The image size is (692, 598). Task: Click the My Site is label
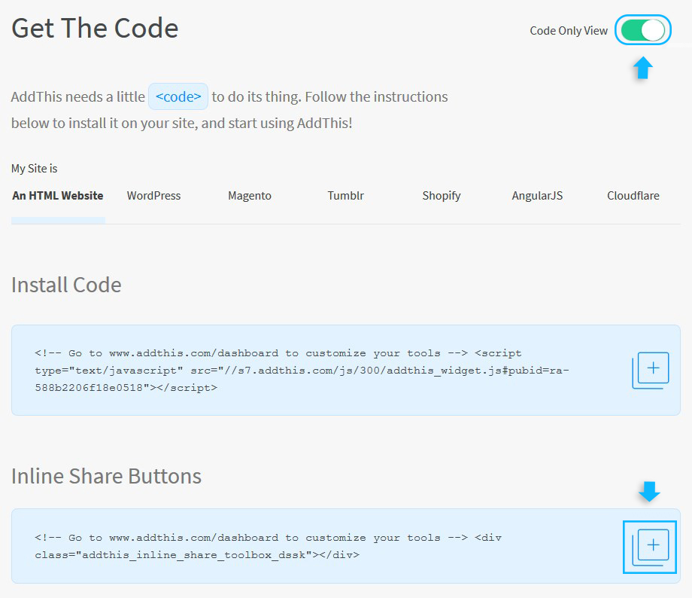point(35,169)
